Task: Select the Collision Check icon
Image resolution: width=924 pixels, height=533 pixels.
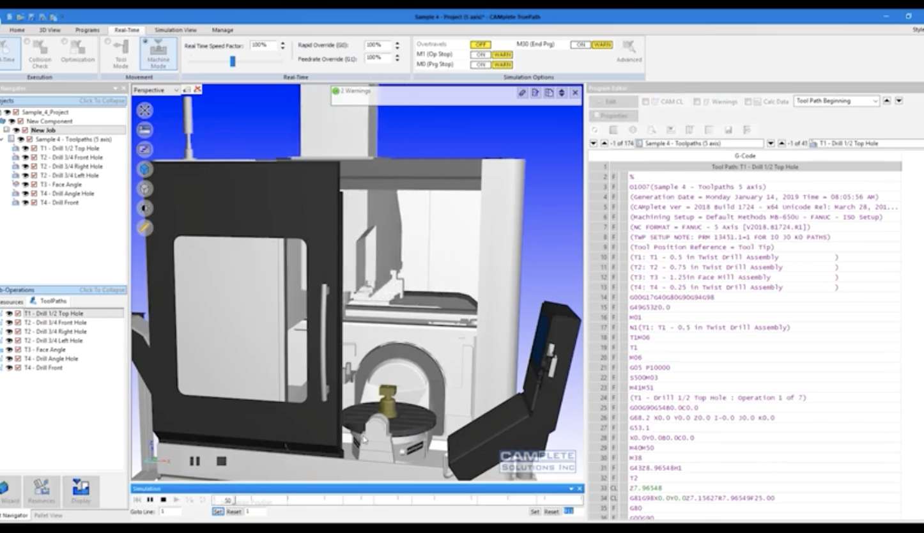Action: tap(40, 51)
